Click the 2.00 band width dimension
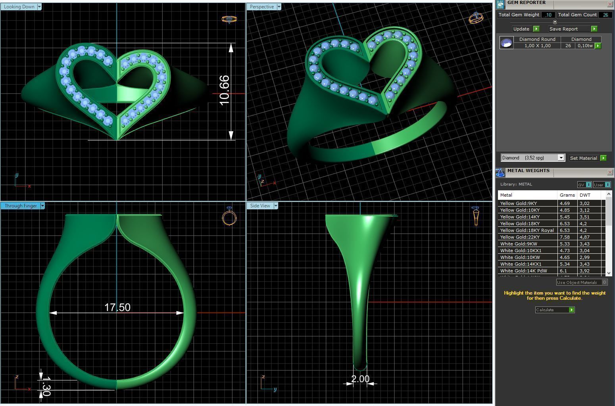Image resolution: width=615 pixels, height=406 pixels. click(x=360, y=379)
